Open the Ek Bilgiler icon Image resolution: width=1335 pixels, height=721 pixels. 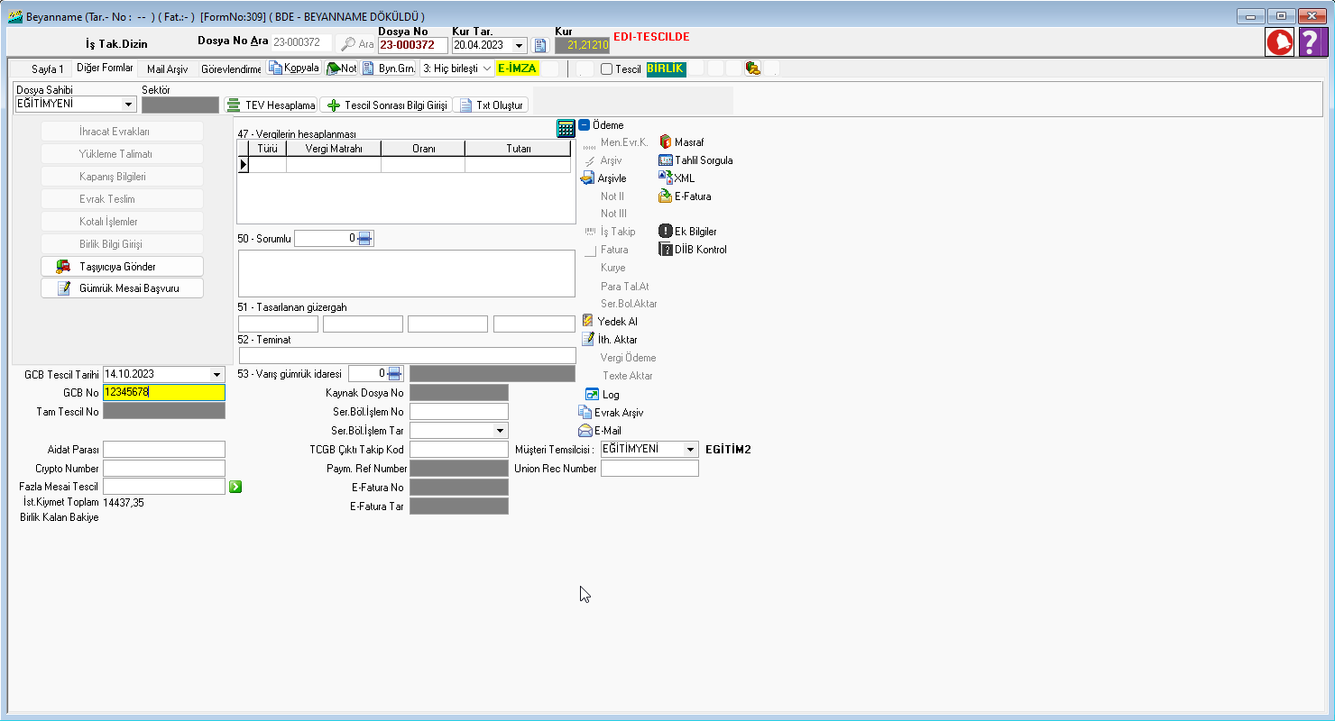666,232
